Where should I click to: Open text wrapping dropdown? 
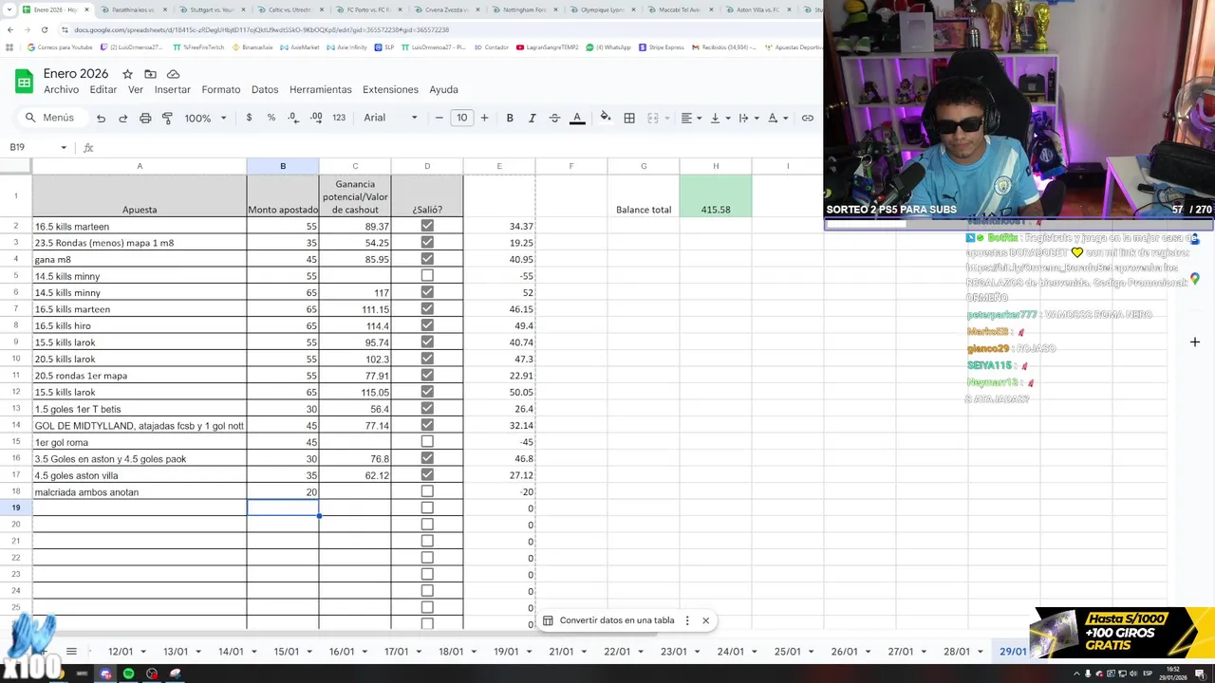click(x=748, y=118)
